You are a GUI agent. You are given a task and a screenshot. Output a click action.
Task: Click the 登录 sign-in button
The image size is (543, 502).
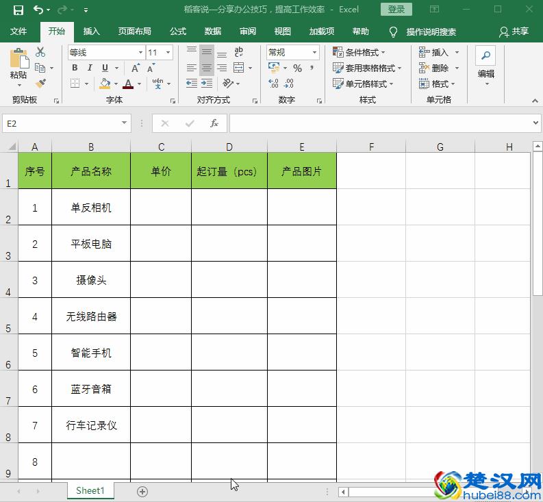point(396,10)
